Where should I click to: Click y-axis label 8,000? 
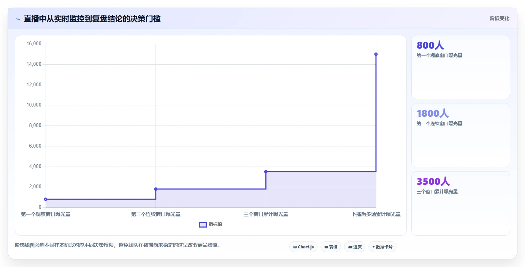click(35, 126)
